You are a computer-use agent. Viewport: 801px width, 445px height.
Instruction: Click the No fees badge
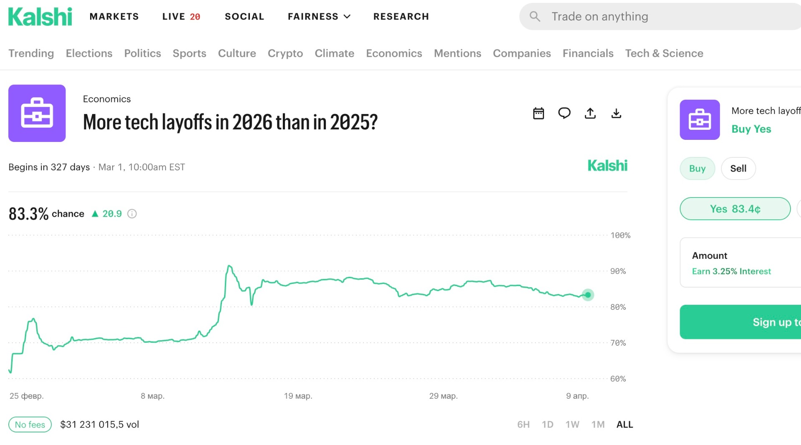pos(30,424)
